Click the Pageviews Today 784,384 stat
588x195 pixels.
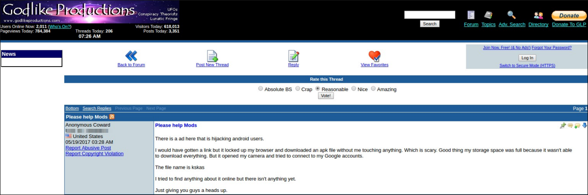tap(25, 31)
